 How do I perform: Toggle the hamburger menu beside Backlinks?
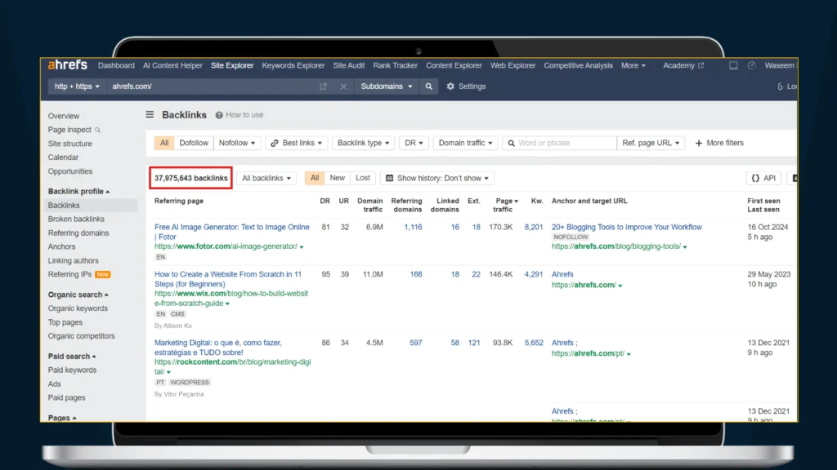click(x=150, y=115)
